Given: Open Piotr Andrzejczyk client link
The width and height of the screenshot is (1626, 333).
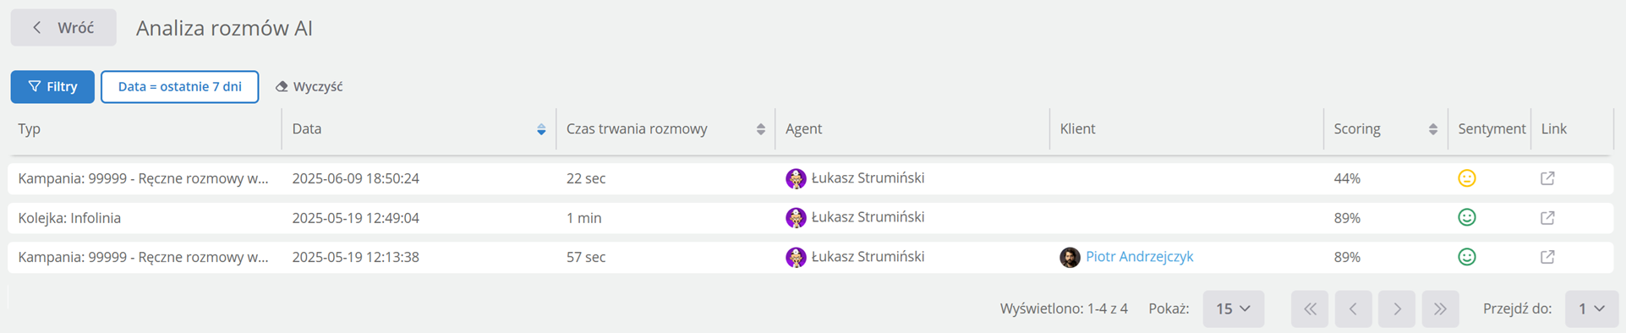Looking at the screenshot, I should 1139,257.
